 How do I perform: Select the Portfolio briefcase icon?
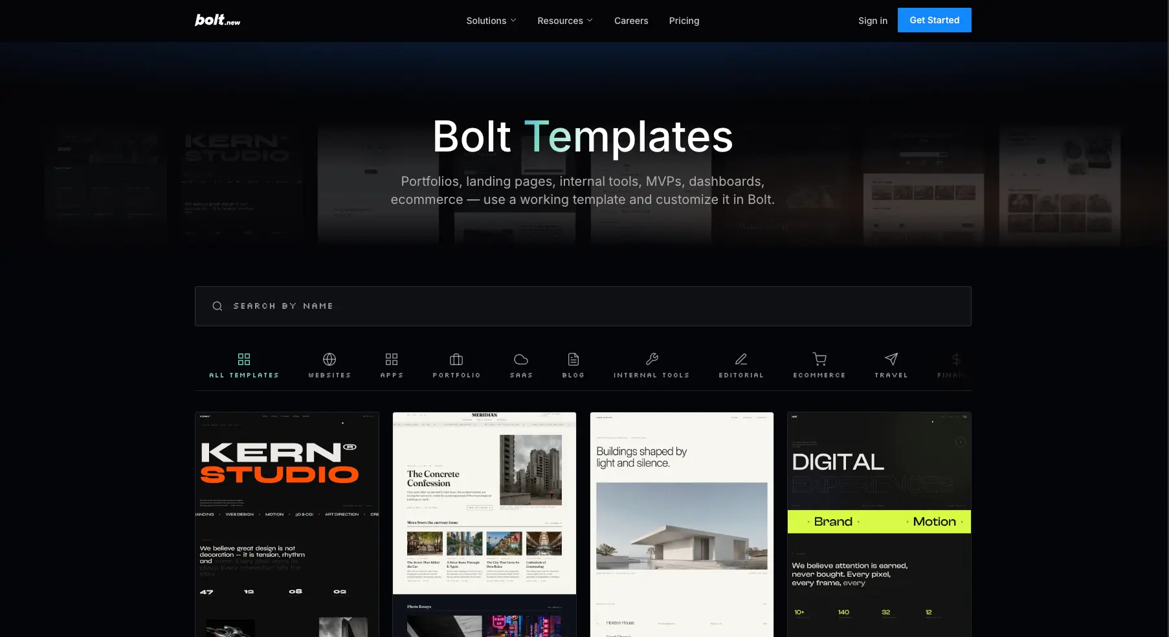[456, 359]
